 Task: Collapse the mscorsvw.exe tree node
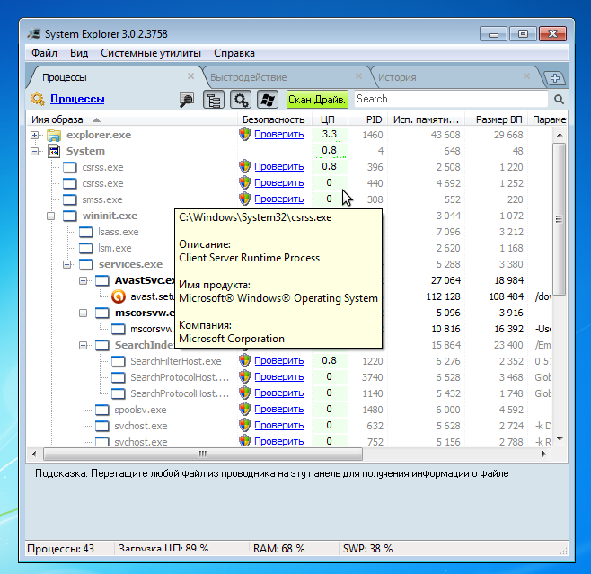(x=84, y=313)
